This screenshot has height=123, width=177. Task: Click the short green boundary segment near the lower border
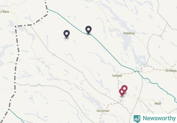point(16,116)
